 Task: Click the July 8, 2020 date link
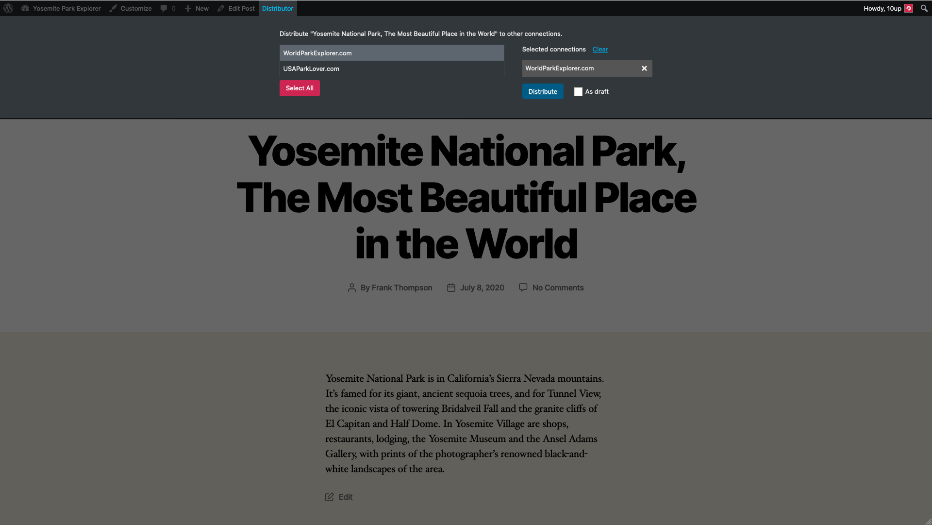click(482, 288)
